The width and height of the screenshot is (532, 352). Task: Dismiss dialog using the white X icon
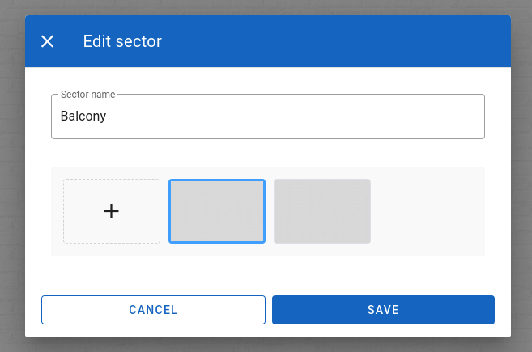pyautogui.click(x=47, y=41)
